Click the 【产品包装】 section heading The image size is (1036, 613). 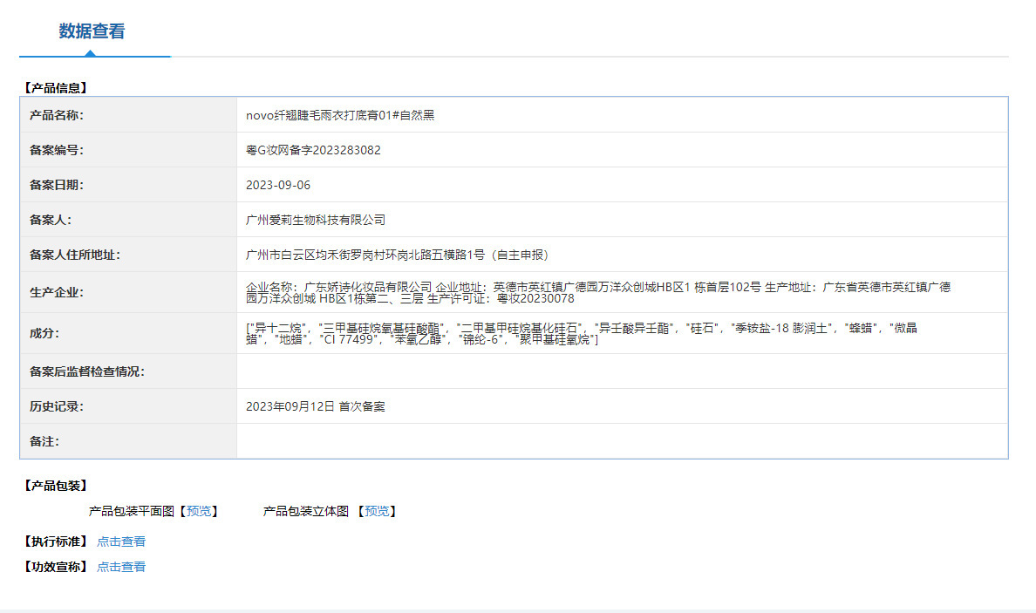click(x=56, y=486)
